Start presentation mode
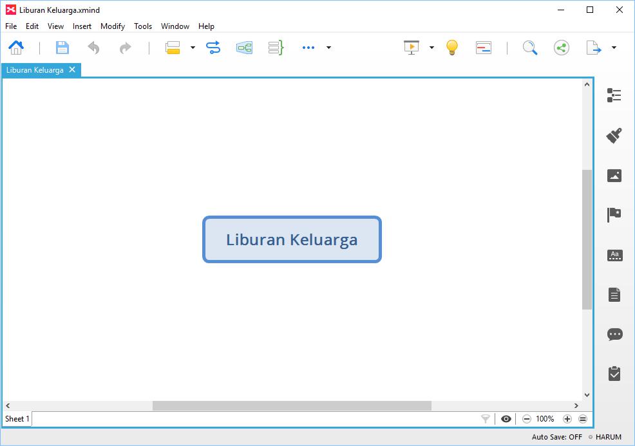Image resolution: width=635 pixels, height=446 pixels. 412,48
